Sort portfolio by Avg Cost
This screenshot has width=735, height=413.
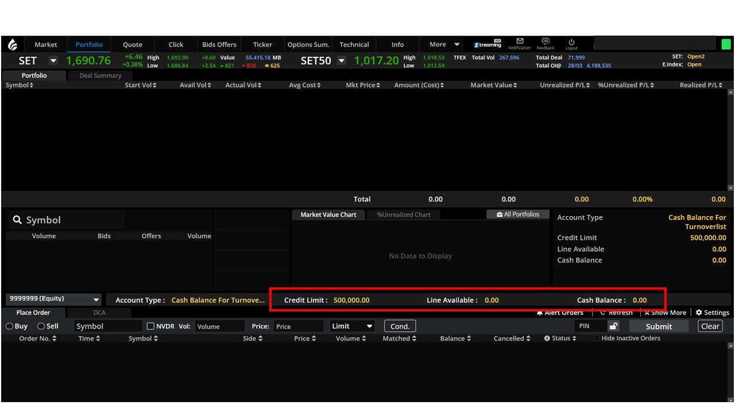point(305,85)
